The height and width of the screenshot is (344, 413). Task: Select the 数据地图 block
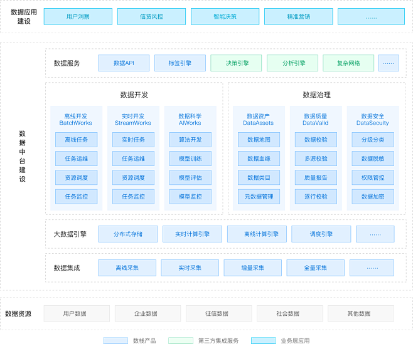tap(259, 140)
